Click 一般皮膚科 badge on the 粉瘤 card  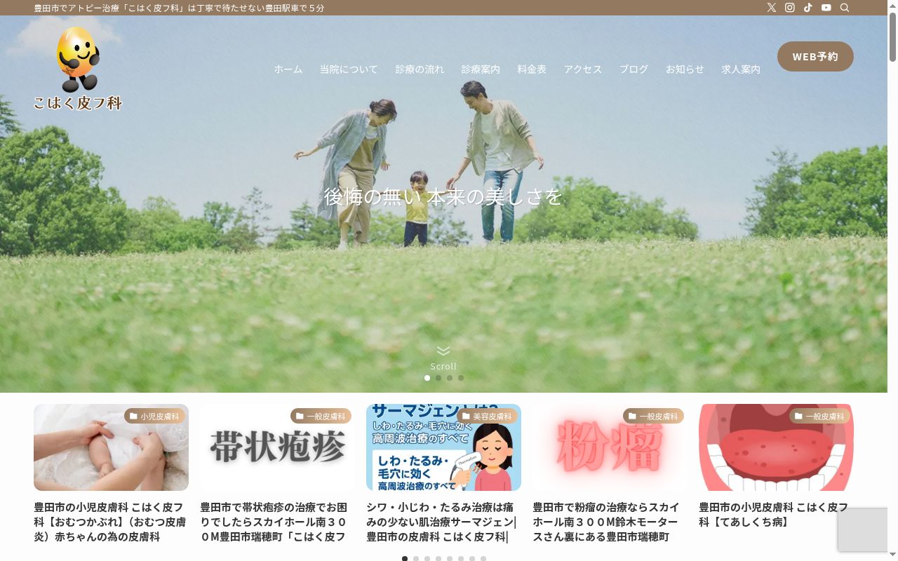click(x=653, y=416)
